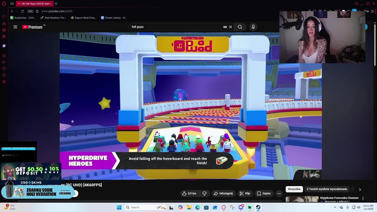This screenshot has height=212, width=377.
Task: Go back to the previous page
Action: tap(12, 11)
